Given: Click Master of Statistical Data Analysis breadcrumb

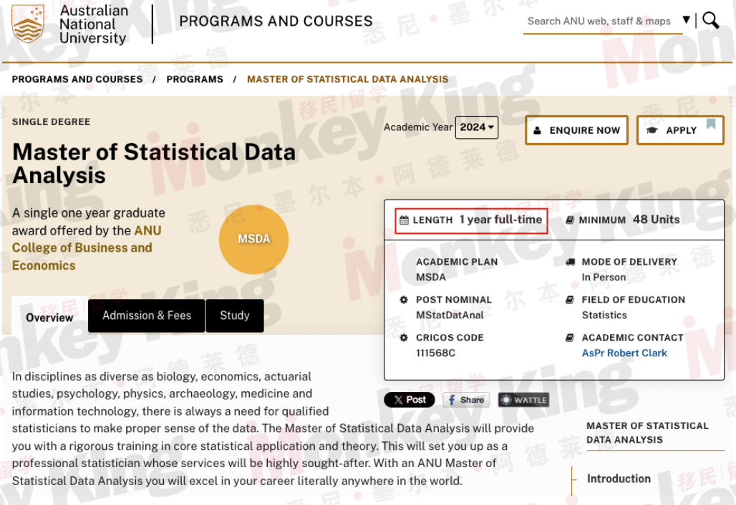Looking at the screenshot, I should [348, 79].
